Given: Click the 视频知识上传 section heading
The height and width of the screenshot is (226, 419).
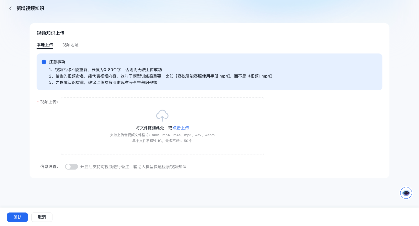Looking at the screenshot, I should pyautogui.click(x=51, y=33).
